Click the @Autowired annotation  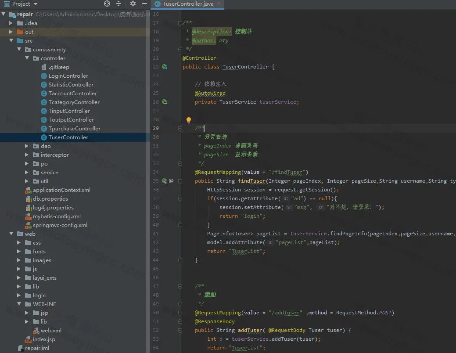[210, 93]
